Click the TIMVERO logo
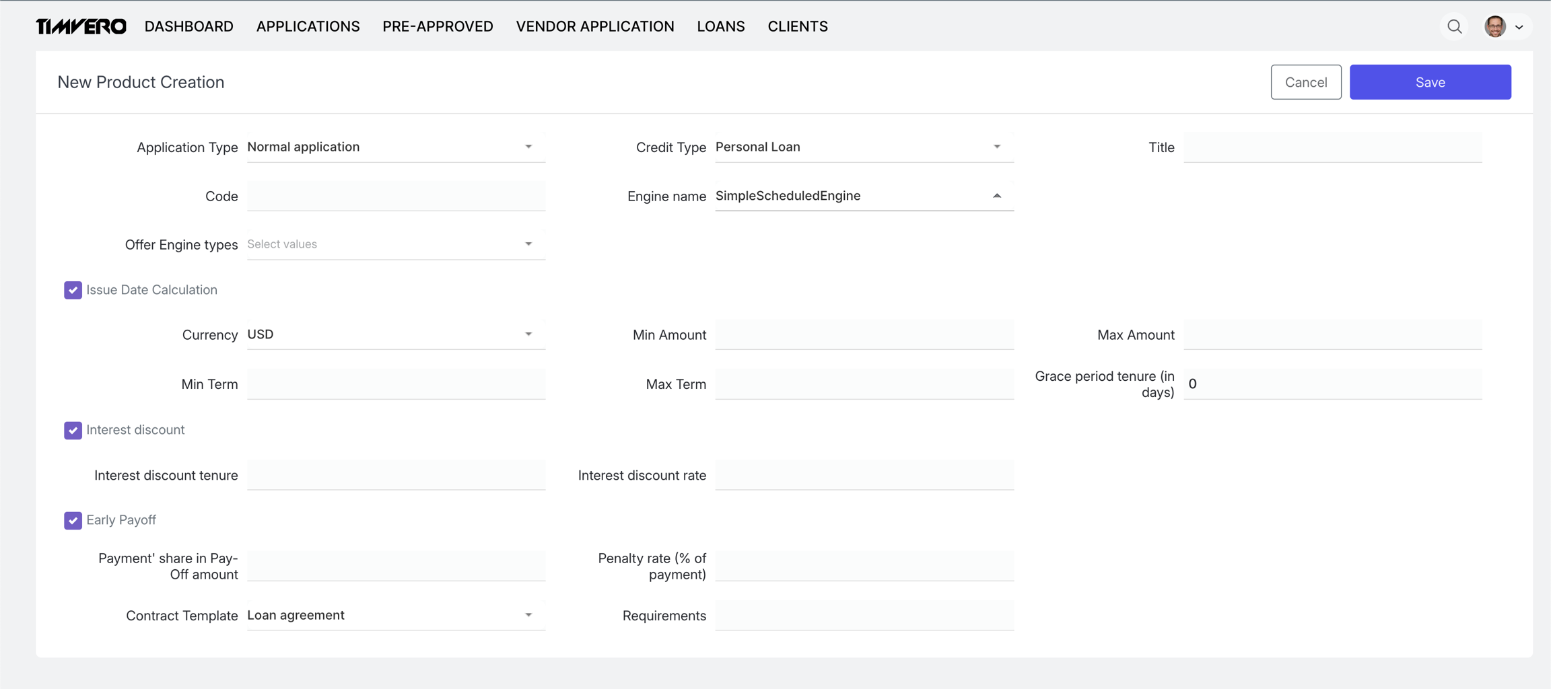This screenshot has width=1551, height=689. pyautogui.click(x=81, y=27)
